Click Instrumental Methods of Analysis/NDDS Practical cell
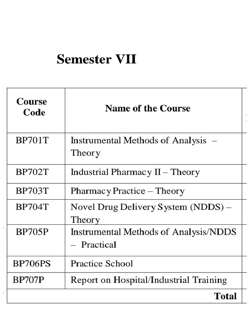The image size is (249, 333). point(153,238)
